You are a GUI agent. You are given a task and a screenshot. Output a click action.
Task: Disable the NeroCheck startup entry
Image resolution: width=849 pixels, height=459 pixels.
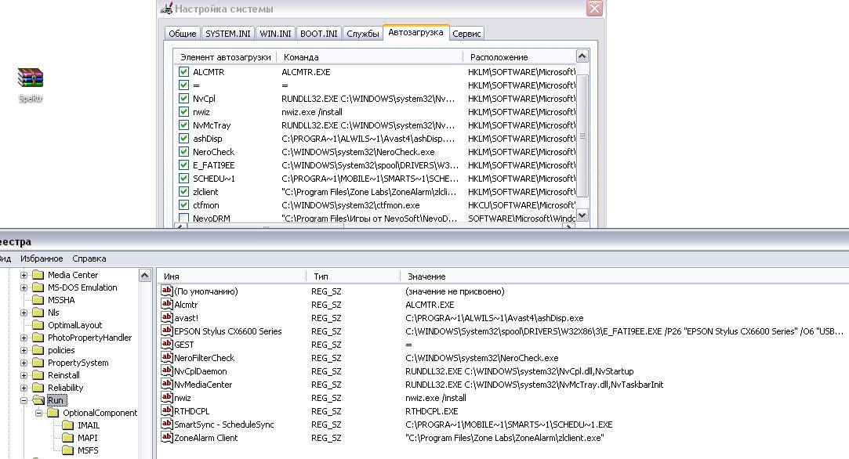183,152
